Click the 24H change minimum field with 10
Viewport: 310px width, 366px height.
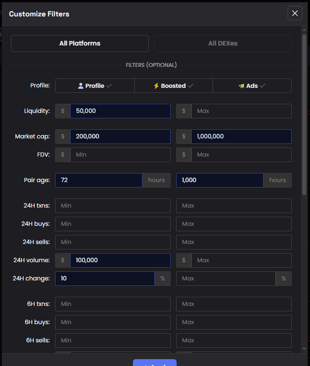(x=105, y=279)
